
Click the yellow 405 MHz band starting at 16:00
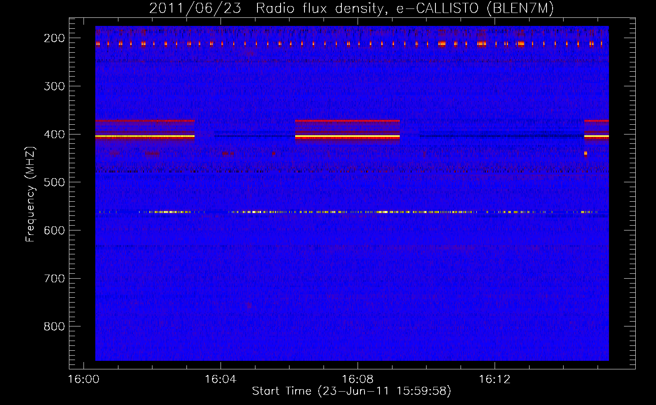145,137
